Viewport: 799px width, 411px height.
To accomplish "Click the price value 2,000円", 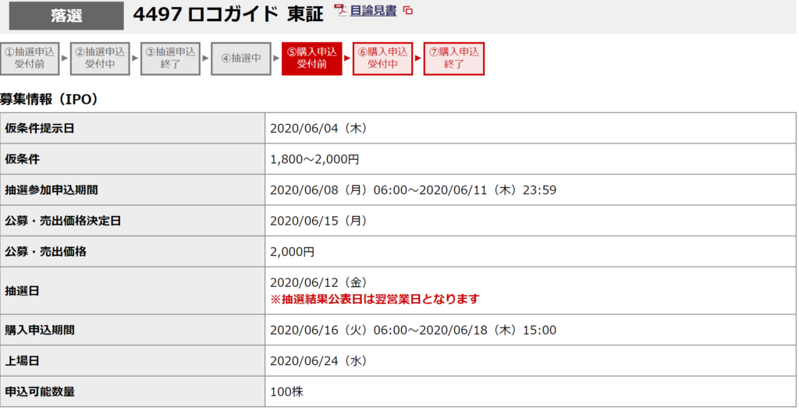I will tap(292, 252).
